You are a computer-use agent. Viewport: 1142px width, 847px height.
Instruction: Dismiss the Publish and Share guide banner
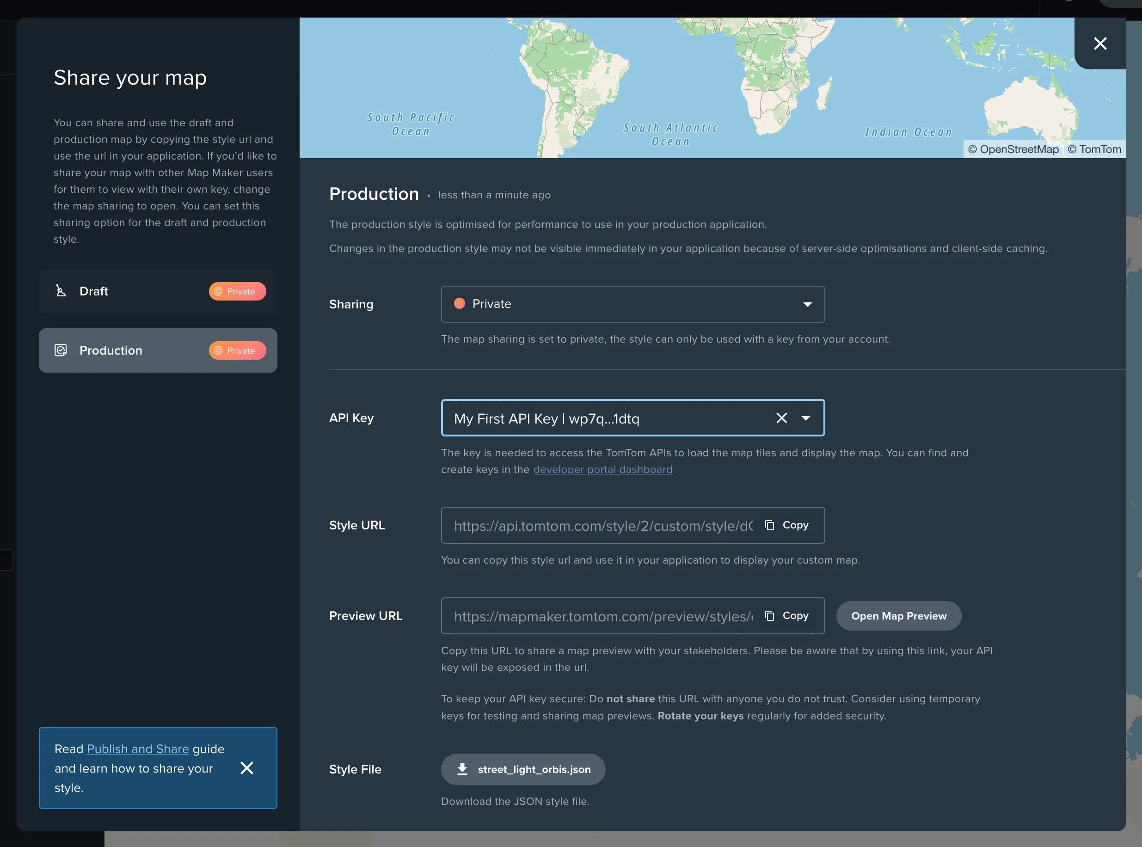point(246,767)
